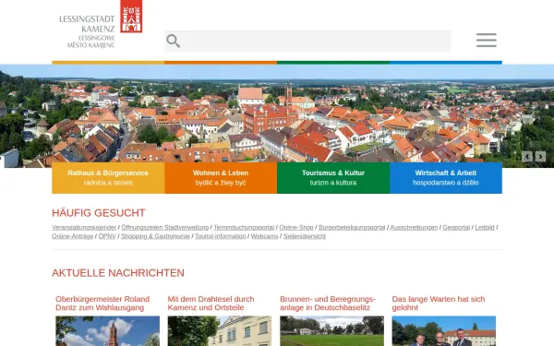The image size is (554, 346).
Task: Open Wirtschaft & Arbeit section
Action: (446, 178)
